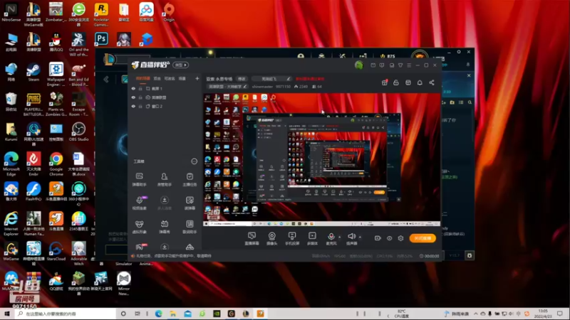Click the search icon in League chat panel

[x=470, y=102]
